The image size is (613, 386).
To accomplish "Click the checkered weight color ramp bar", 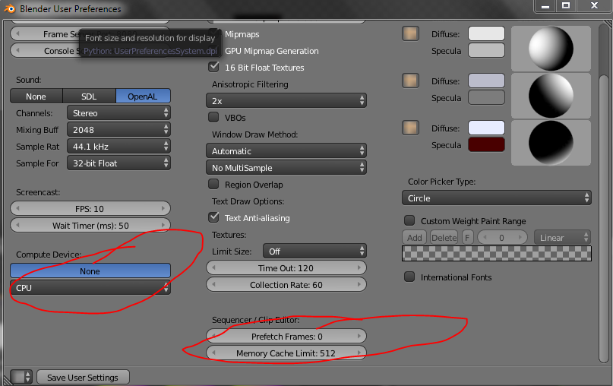I will pyautogui.click(x=497, y=254).
